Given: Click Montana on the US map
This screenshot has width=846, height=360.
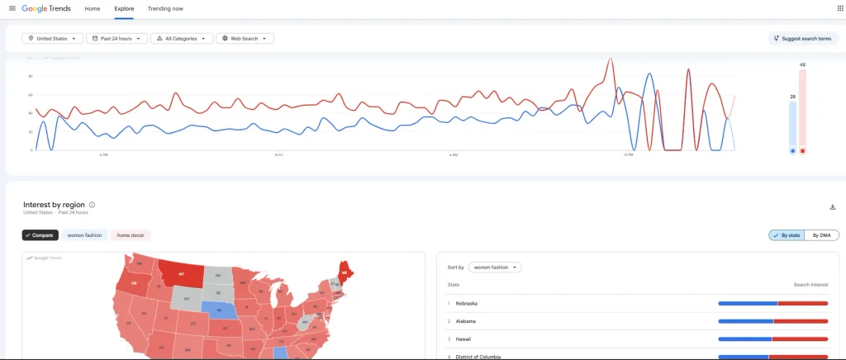Looking at the screenshot, I should (181, 276).
